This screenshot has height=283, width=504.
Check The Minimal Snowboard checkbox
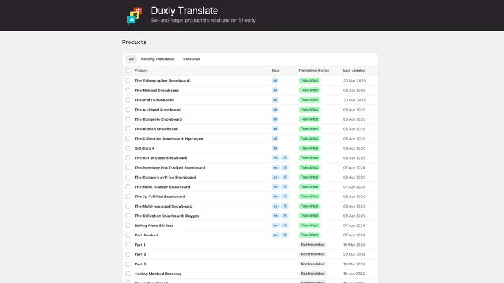point(128,90)
